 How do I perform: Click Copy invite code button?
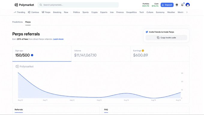pyautogui.click(x=166, y=38)
